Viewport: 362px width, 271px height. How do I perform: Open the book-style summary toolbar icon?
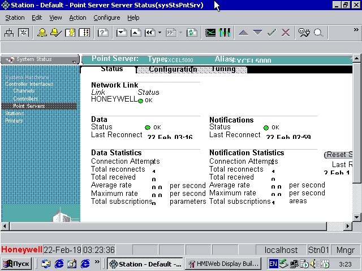tap(84, 33)
